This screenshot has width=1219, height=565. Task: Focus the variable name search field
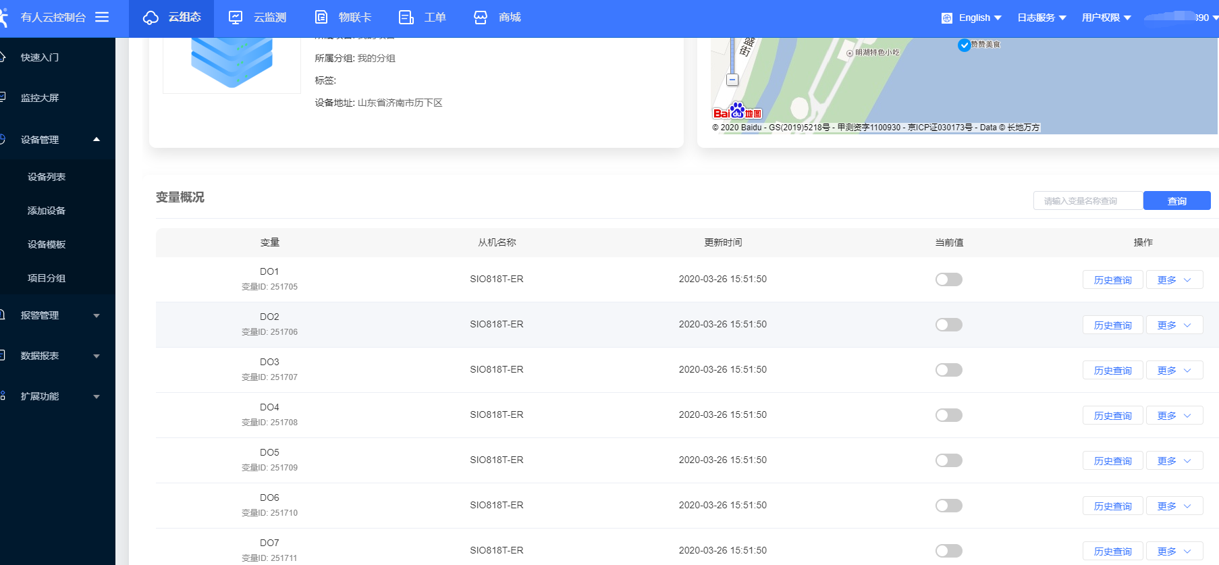1087,201
